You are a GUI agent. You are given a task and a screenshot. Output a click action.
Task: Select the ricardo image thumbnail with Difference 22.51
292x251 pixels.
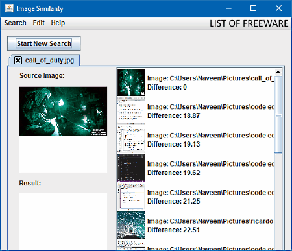pyautogui.click(x=131, y=225)
